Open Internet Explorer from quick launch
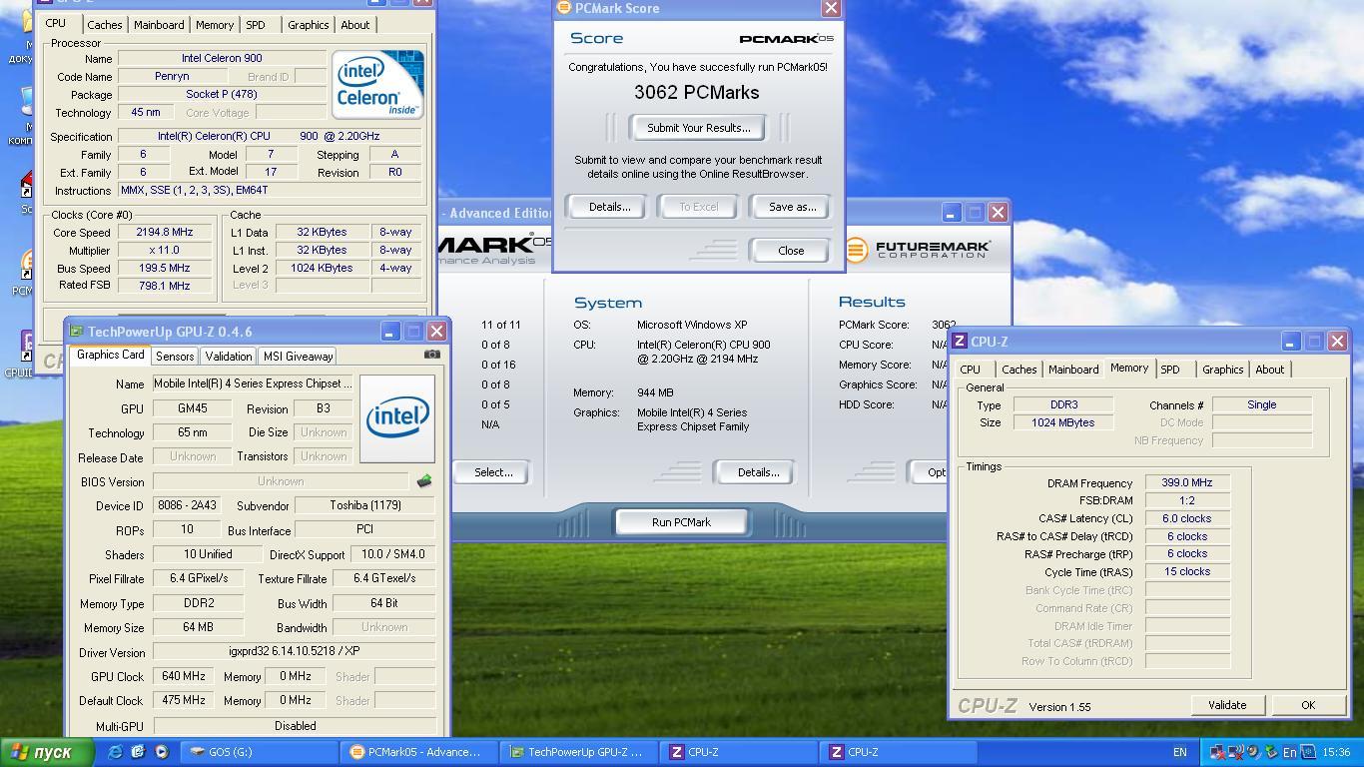1364x767 pixels. pyautogui.click(x=116, y=752)
